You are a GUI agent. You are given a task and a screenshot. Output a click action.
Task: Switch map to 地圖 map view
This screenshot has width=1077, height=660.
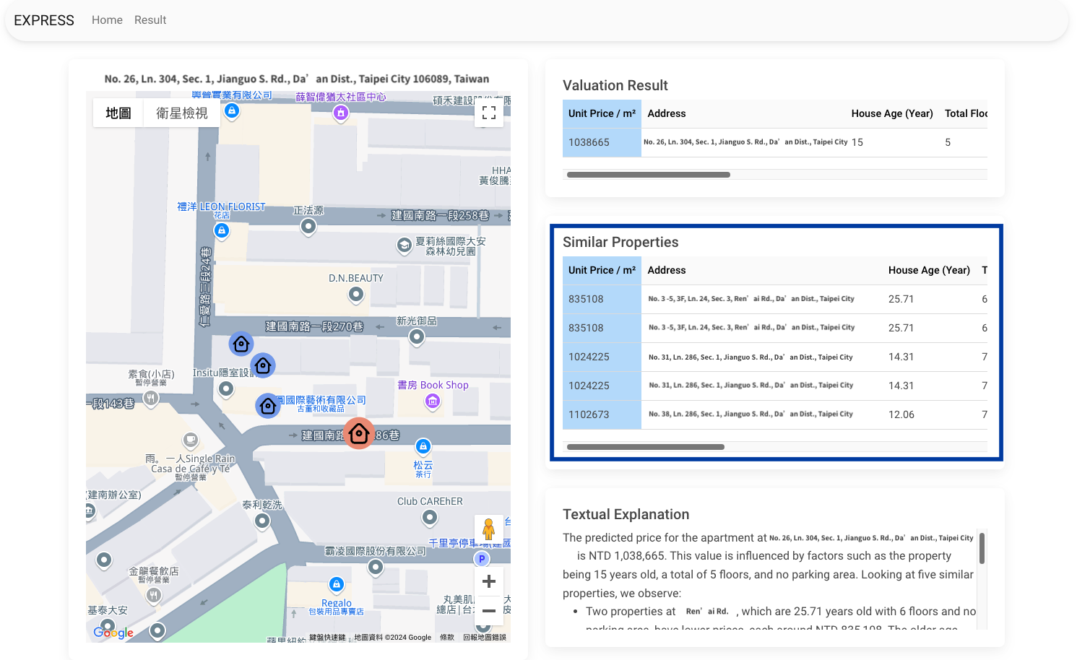click(x=118, y=113)
